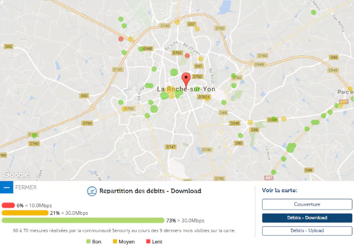Click the Google logo on the map

point(16,175)
